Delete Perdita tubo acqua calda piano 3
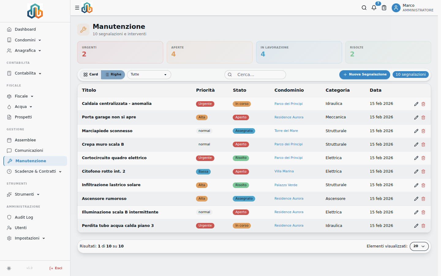This screenshot has width=441, height=276. pyautogui.click(x=423, y=226)
